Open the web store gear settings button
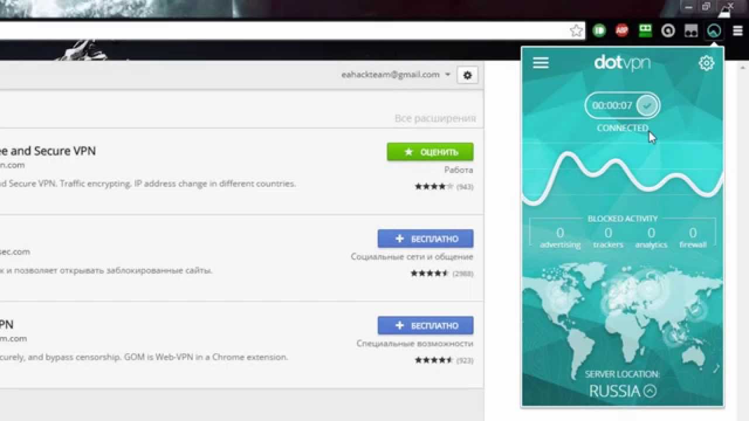 point(467,75)
